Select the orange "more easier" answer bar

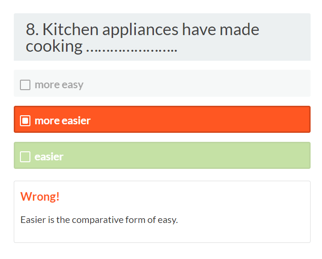(190, 120)
